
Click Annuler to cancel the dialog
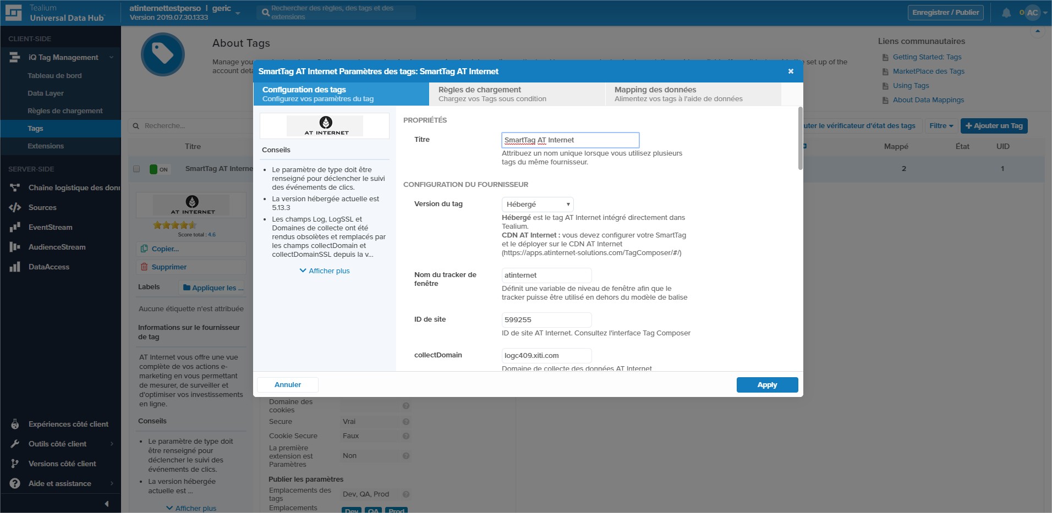point(288,385)
